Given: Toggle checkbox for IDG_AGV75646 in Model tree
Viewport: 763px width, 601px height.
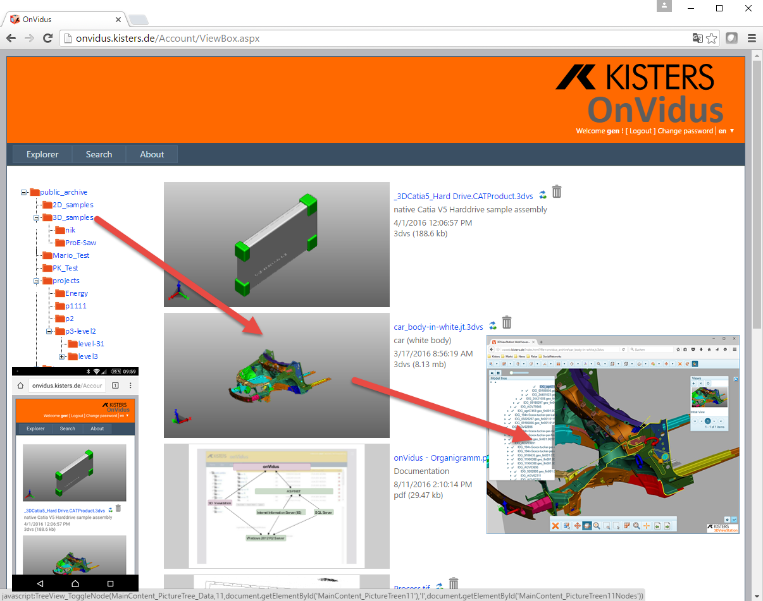Looking at the screenshot, I should (x=516, y=406).
